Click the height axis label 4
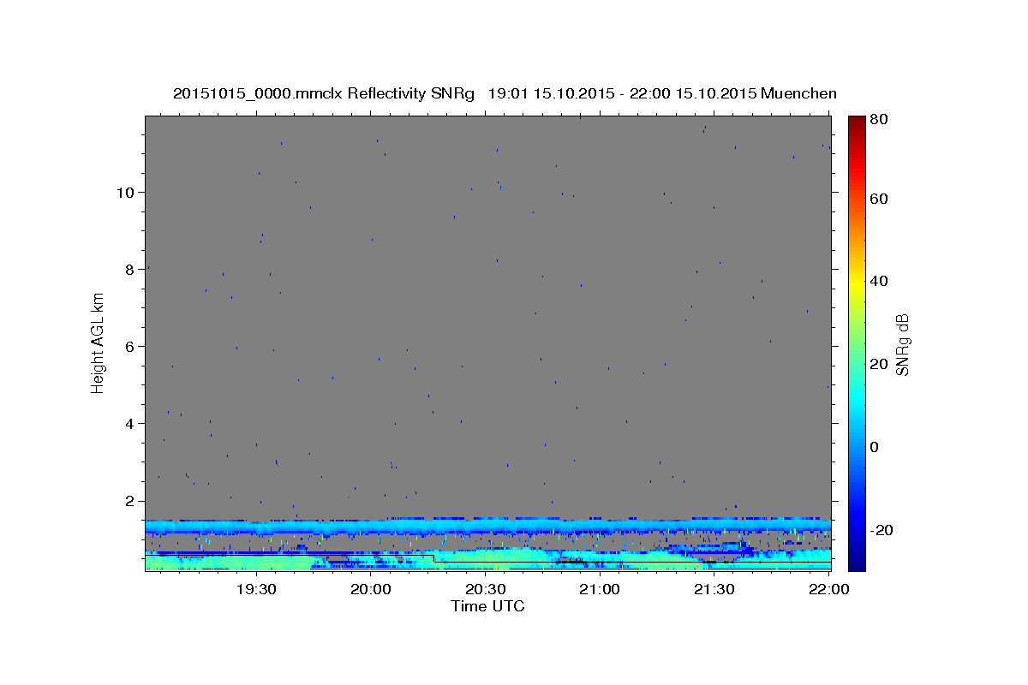The image size is (1028, 685). coord(131,423)
